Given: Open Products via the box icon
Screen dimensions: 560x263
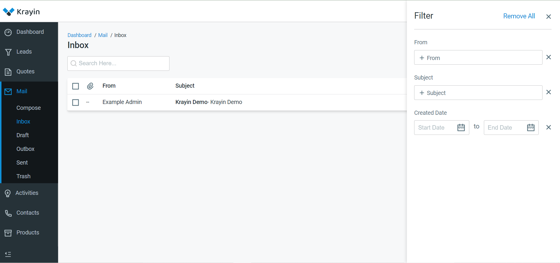Looking at the screenshot, I should 8,233.
